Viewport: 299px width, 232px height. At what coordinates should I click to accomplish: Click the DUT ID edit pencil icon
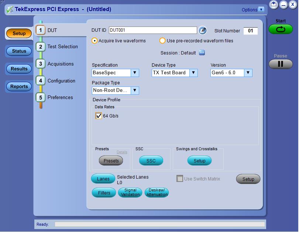click(202, 31)
